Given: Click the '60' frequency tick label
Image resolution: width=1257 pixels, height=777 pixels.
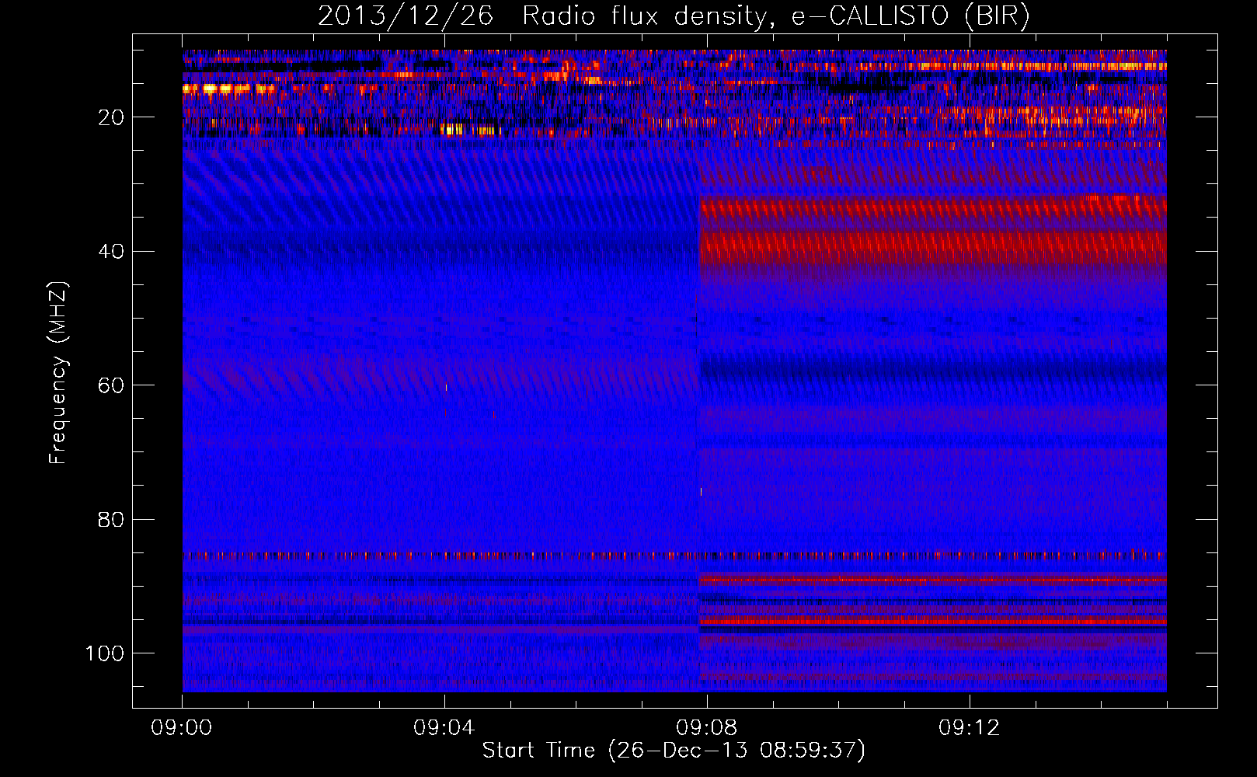Looking at the screenshot, I should [111, 385].
